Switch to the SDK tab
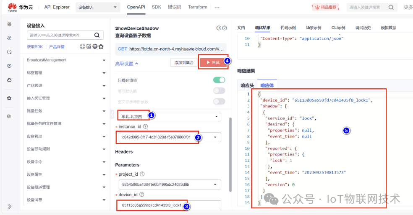 [x=157, y=7]
